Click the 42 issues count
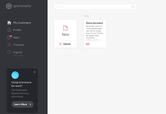The width and height of the screenshot is (166, 114). click(88, 44)
